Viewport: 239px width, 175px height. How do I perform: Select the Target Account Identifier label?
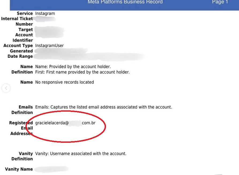23,35
